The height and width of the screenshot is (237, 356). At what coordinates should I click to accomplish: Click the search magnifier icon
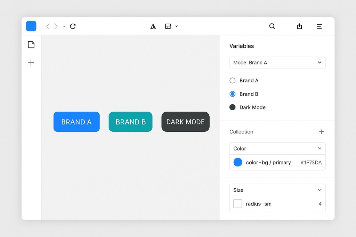pyautogui.click(x=272, y=26)
